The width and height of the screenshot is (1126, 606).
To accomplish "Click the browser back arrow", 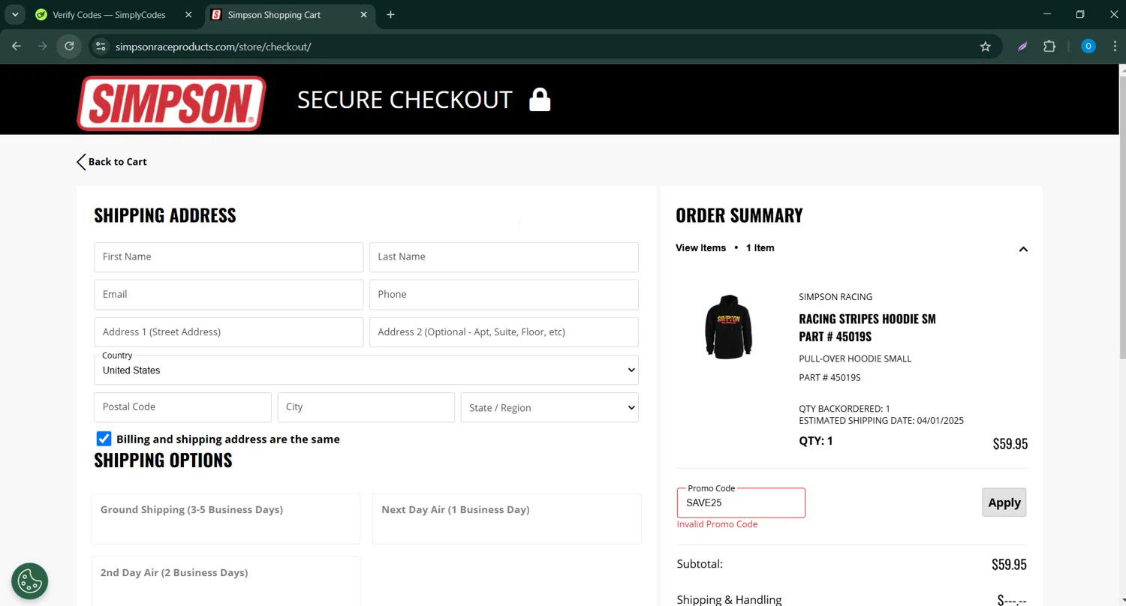I will pos(17,46).
